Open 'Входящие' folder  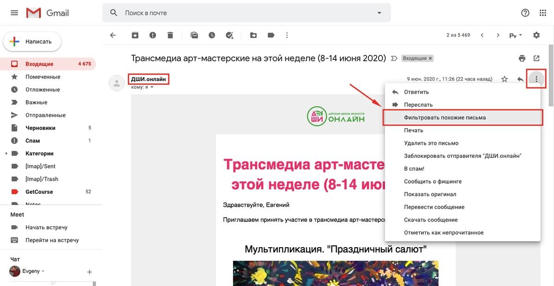click(48, 64)
